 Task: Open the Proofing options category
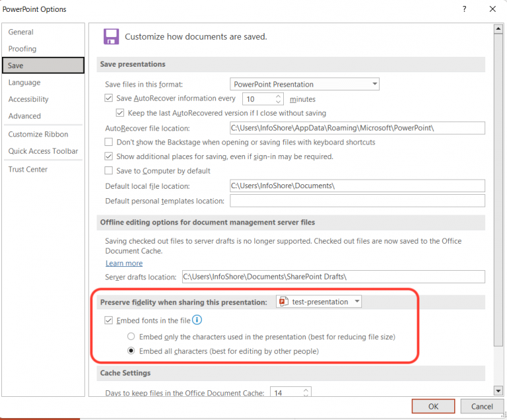click(22, 49)
